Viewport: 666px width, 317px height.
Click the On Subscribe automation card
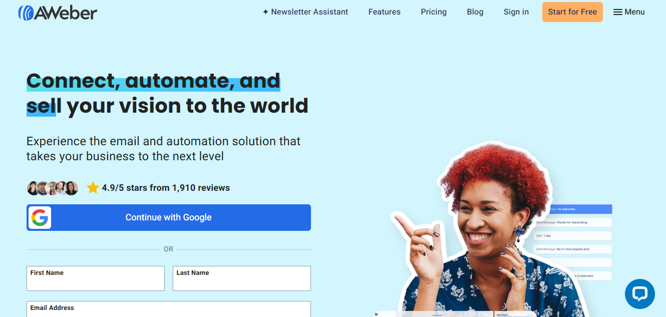pyautogui.click(x=573, y=209)
